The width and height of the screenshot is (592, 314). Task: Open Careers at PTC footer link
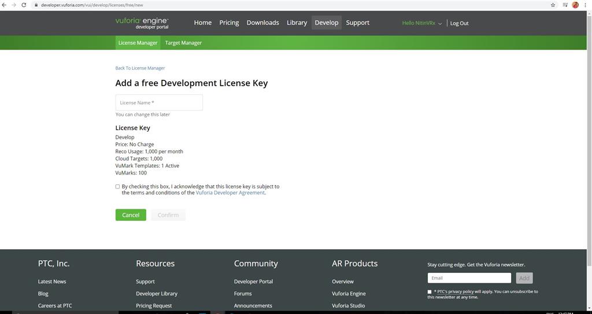click(x=55, y=306)
